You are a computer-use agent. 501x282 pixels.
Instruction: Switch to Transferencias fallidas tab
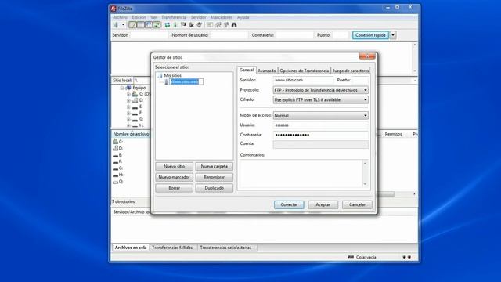click(172, 248)
